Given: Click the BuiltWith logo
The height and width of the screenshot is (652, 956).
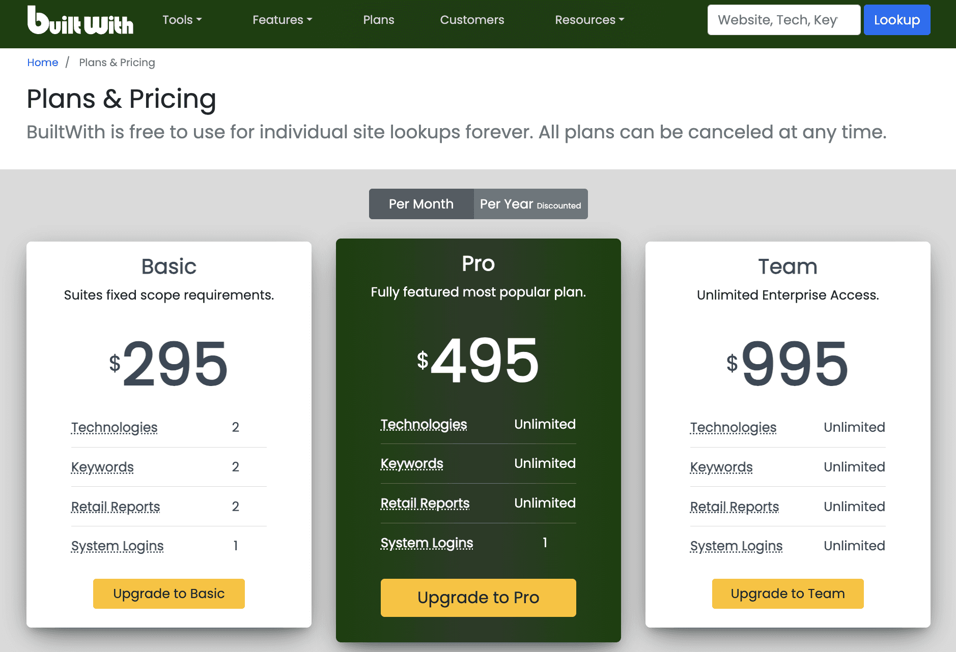Looking at the screenshot, I should 80,20.
